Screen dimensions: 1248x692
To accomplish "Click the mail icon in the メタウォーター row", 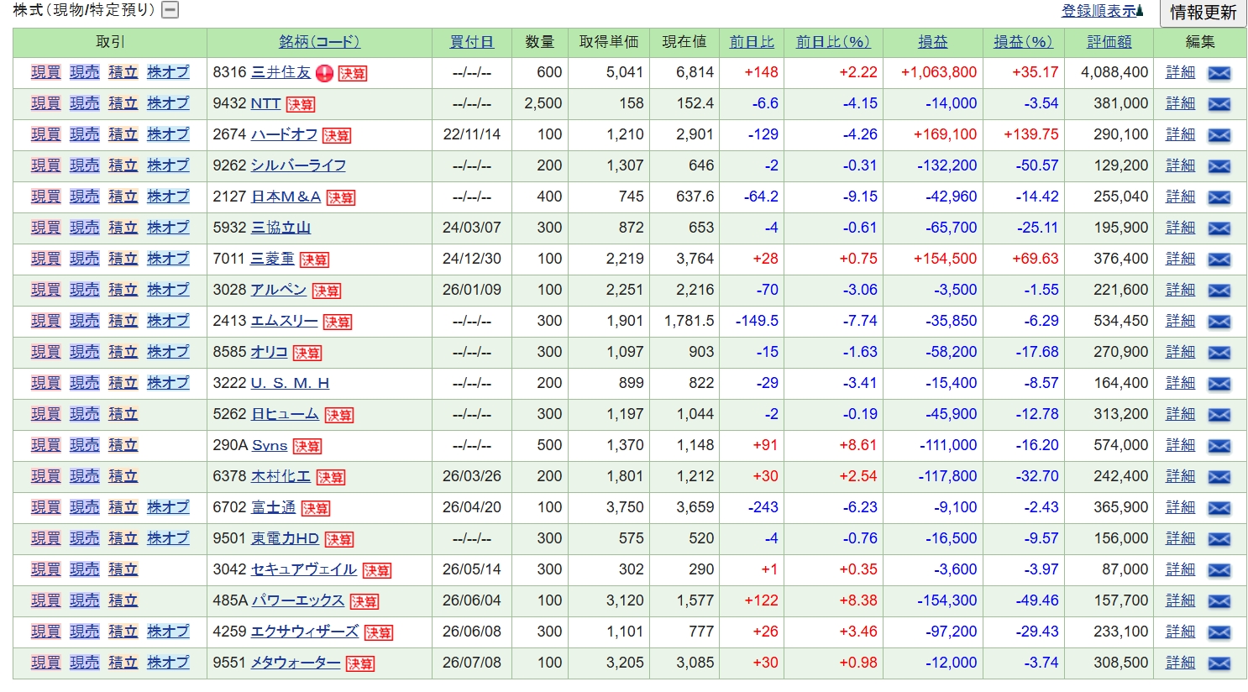I will (1219, 663).
